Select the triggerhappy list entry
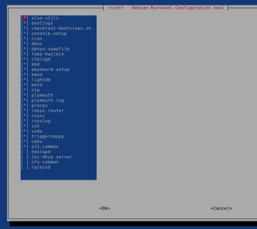257x229 pixels. (x=59, y=137)
